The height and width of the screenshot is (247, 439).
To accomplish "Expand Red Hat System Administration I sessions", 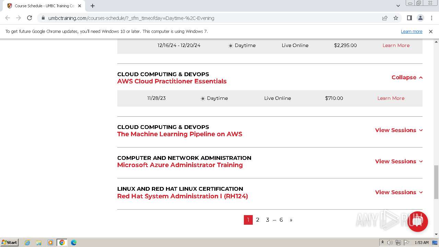I will [x=399, y=192].
